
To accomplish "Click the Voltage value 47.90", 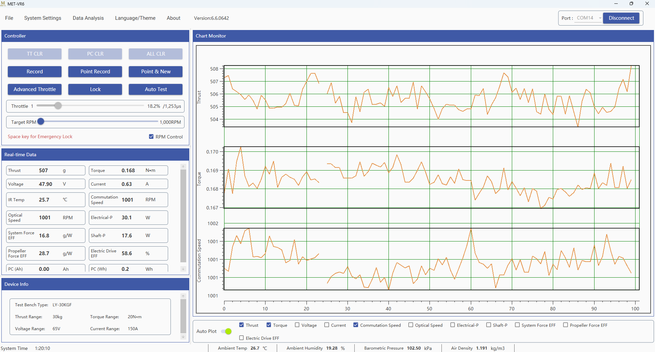I will coord(45,184).
